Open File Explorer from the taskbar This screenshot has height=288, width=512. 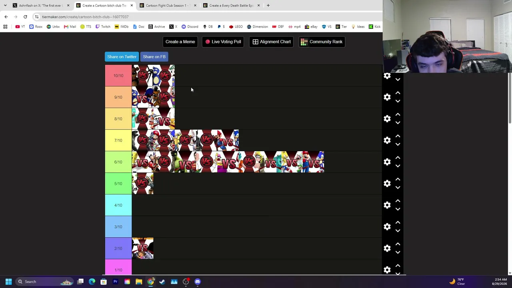click(139, 282)
